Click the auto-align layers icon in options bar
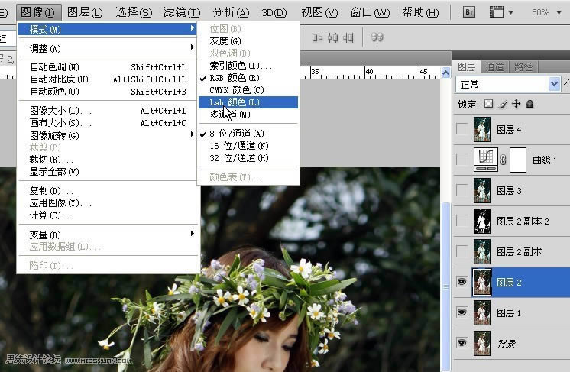Image resolution: width=570 pixels, height=372 pixels. coord(377,37)
